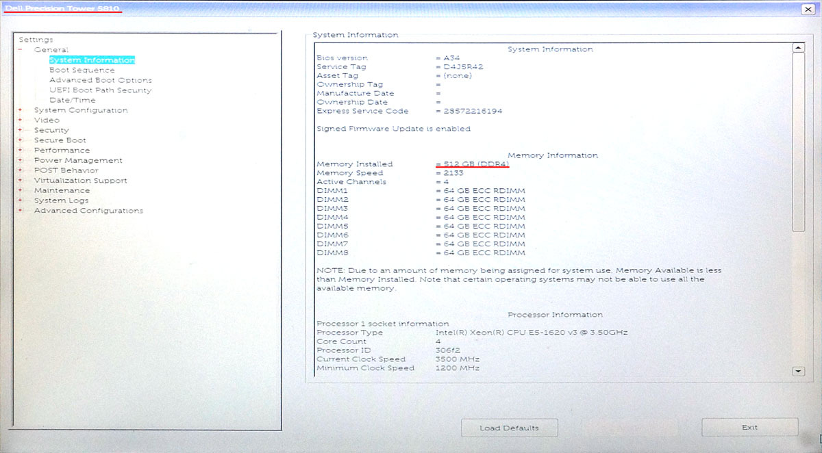The width and height of the screenshot is (822, 453).
Task: Click the Processor Information heading
Action: click(x=556, y=315)
